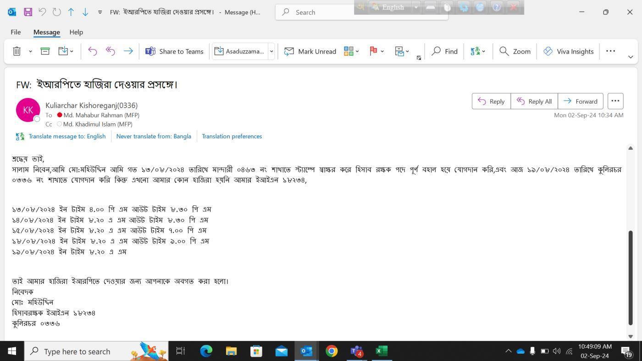Viewport: 642px width, 361px height.
Task: Click the Undo arrow in quick access toolbar
Action: pos(42,12)
